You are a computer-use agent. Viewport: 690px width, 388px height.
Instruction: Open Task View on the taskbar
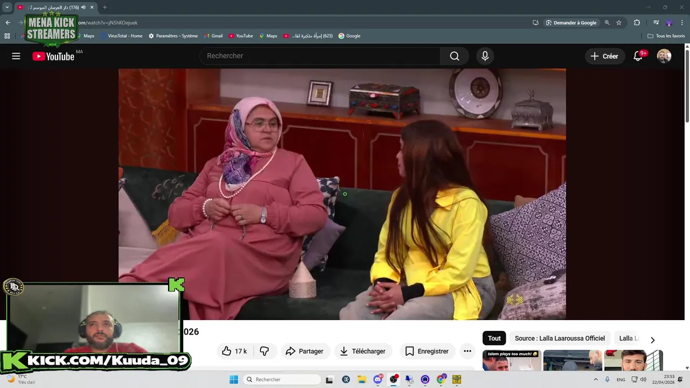coord(329,379)
